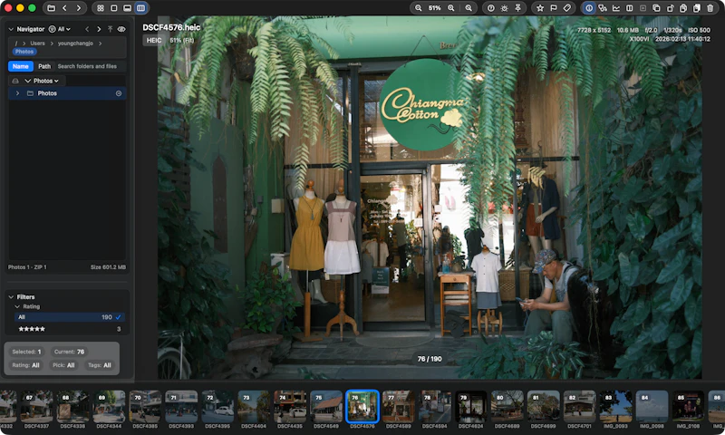Switch to filmstrip bottom layout
Image resolution: width=725 pixels, height=435 pixels.
127,8
